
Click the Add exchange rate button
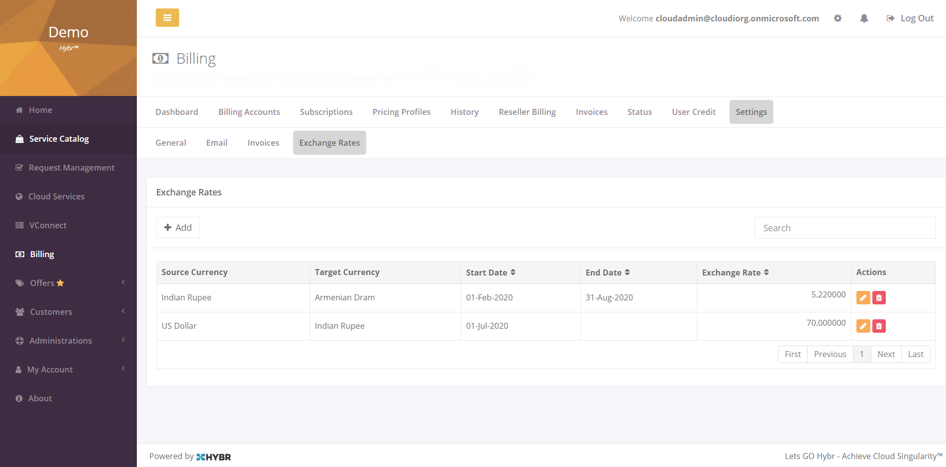[178, 227]
